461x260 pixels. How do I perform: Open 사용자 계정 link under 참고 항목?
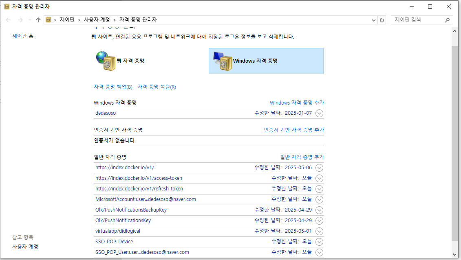tap(25, 247)
